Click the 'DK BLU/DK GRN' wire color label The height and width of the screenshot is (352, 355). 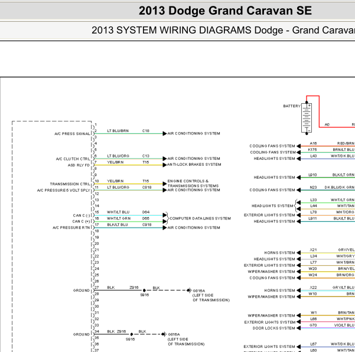(340, 187)
